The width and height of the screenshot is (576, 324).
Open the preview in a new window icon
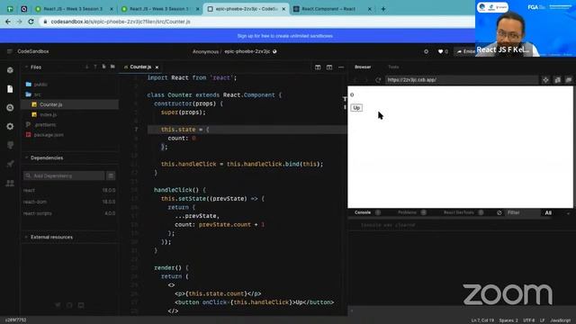click(x=557, y=80)
